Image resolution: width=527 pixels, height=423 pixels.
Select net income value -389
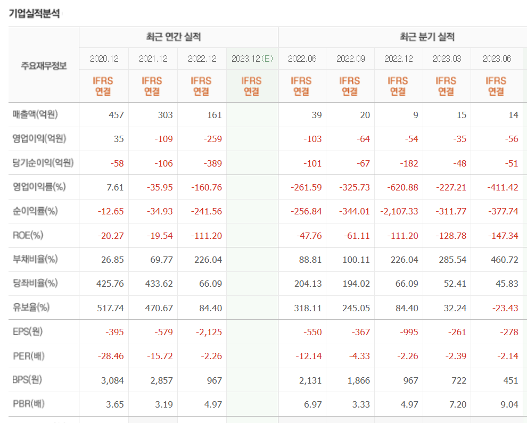[x=213, y=164]
